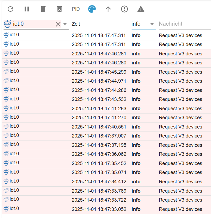211x218 pixels.
Task: Select log entry at 18:47:41.283
Action: (106, 109)
